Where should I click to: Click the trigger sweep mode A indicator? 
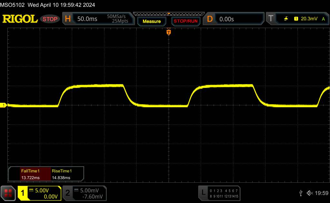pos(324,19)
